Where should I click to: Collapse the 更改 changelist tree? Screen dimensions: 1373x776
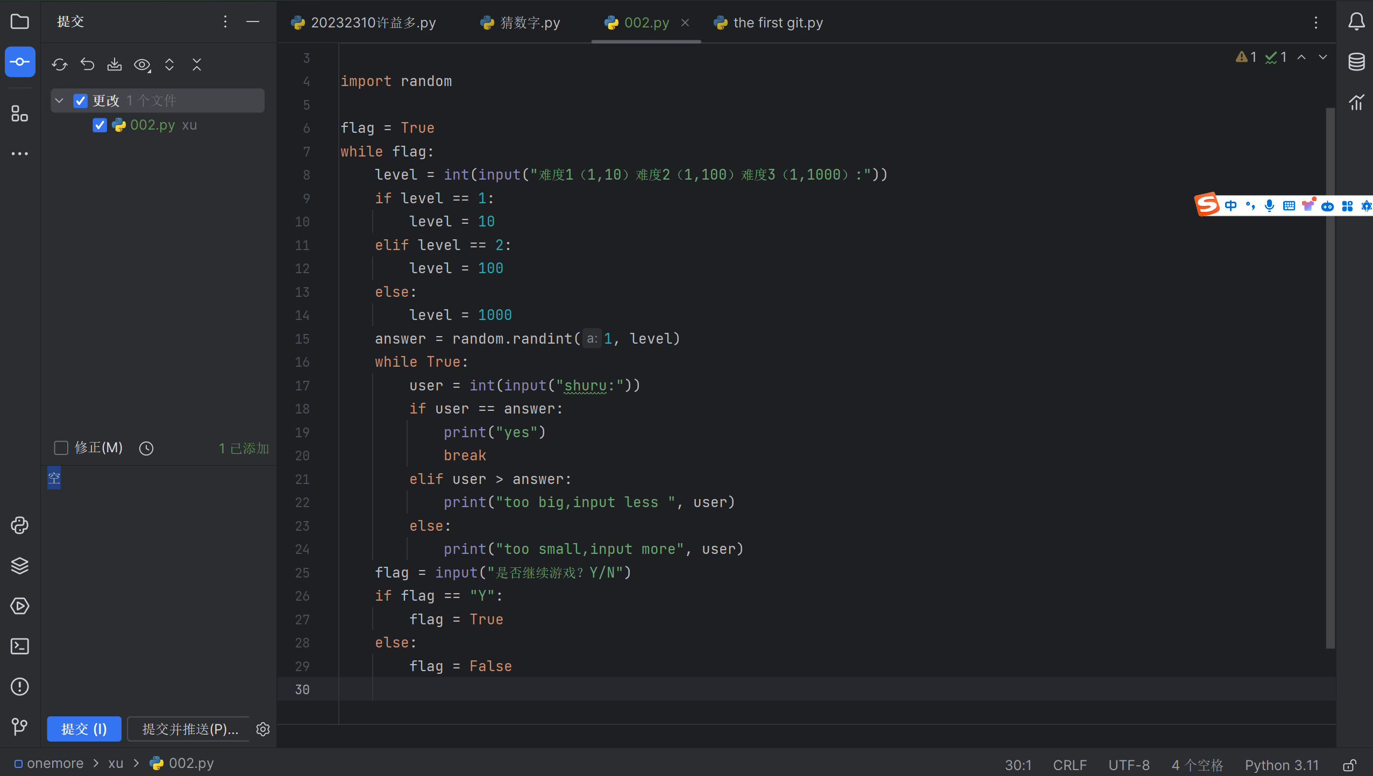[60, 101]
